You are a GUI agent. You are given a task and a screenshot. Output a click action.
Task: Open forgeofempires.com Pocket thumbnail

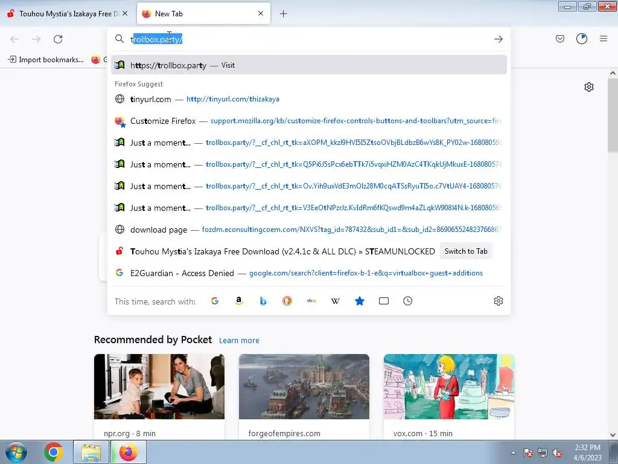point(304,386)
